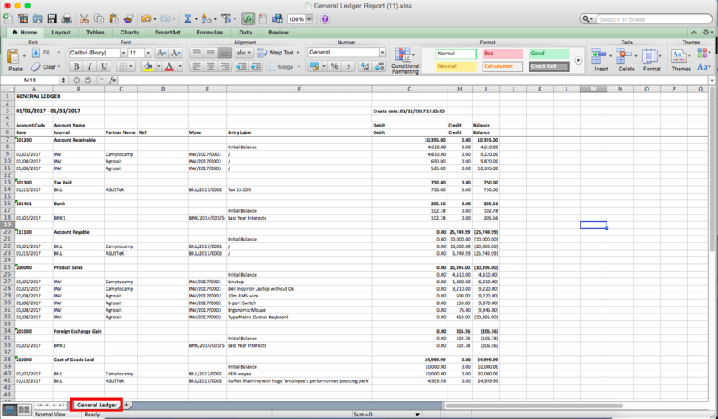Open the font name Calibri dropdown
This screenshot has width=718, height=419.
[123, 53]
